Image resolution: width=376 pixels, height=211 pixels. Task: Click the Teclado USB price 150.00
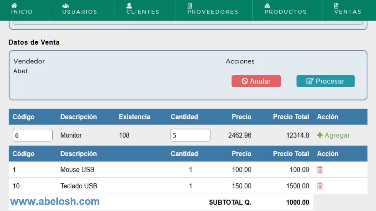point(241,186)
